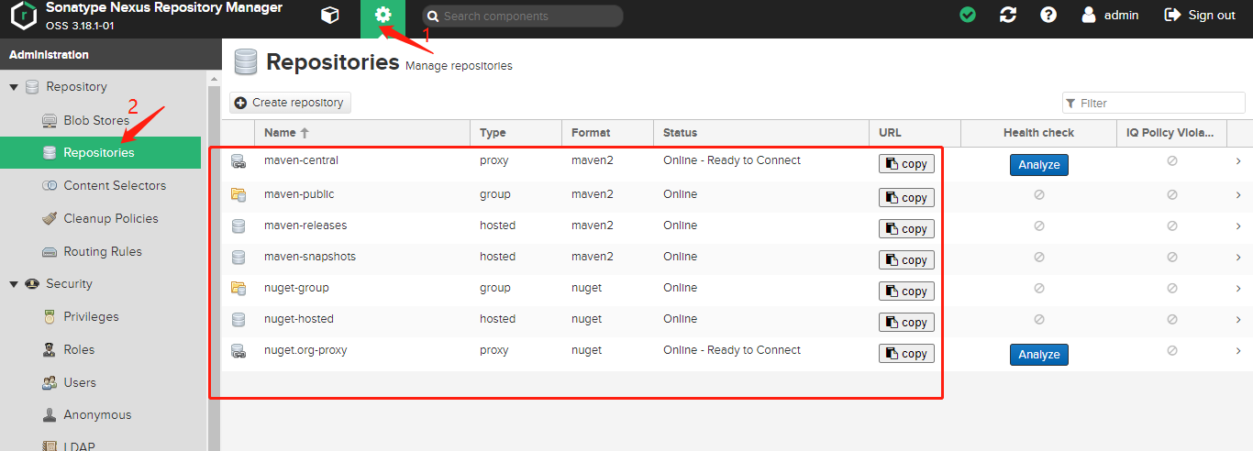Viewport: 1253px width, 451px height.
Task: Click the nuget-hosted database icon
Action: [x=238, y=319]
